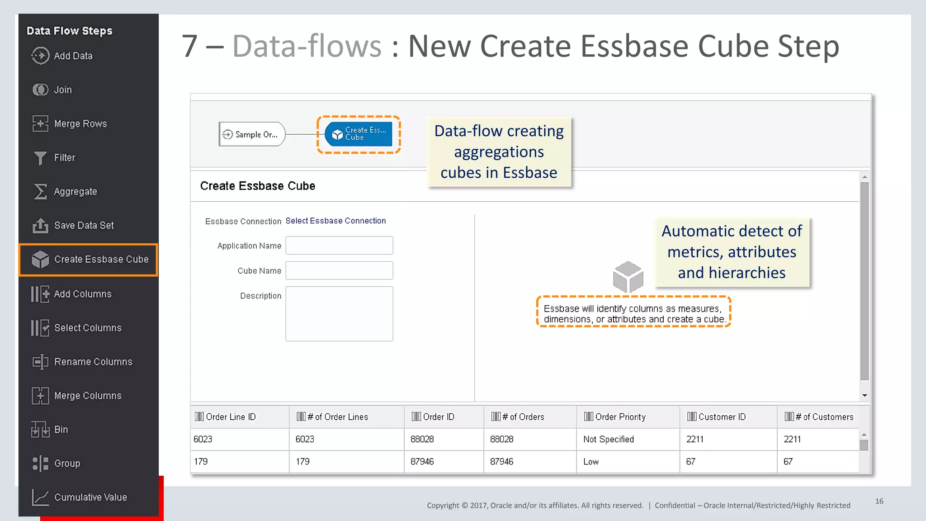
Task: Click the large gray cube graphic
Action: 628,277
